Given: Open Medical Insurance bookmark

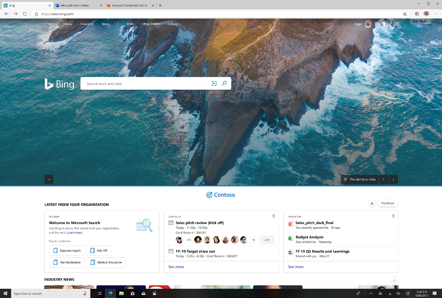Looking at the screenshot, I should tap(106, 263).
